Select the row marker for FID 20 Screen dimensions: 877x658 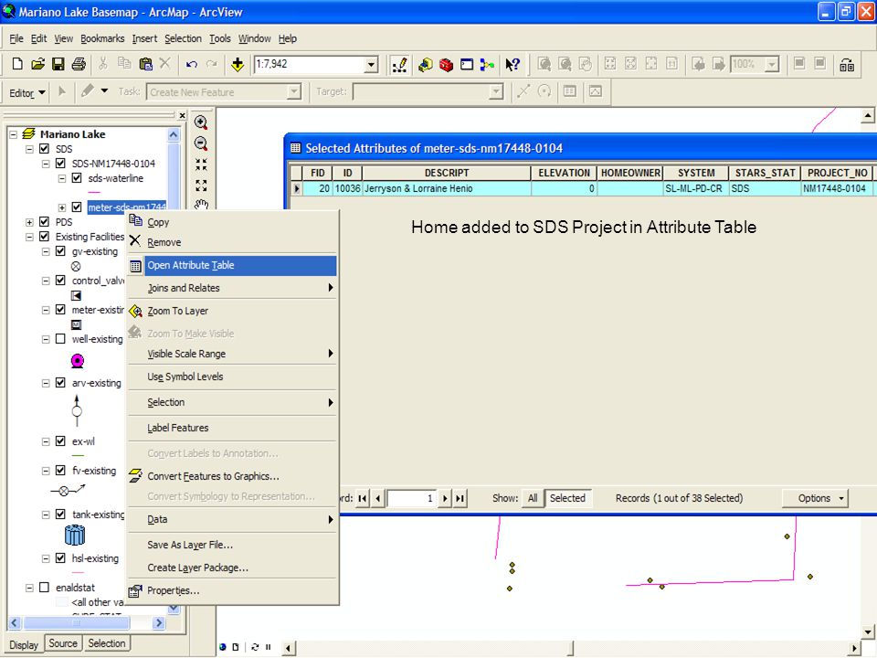[296, 188]
